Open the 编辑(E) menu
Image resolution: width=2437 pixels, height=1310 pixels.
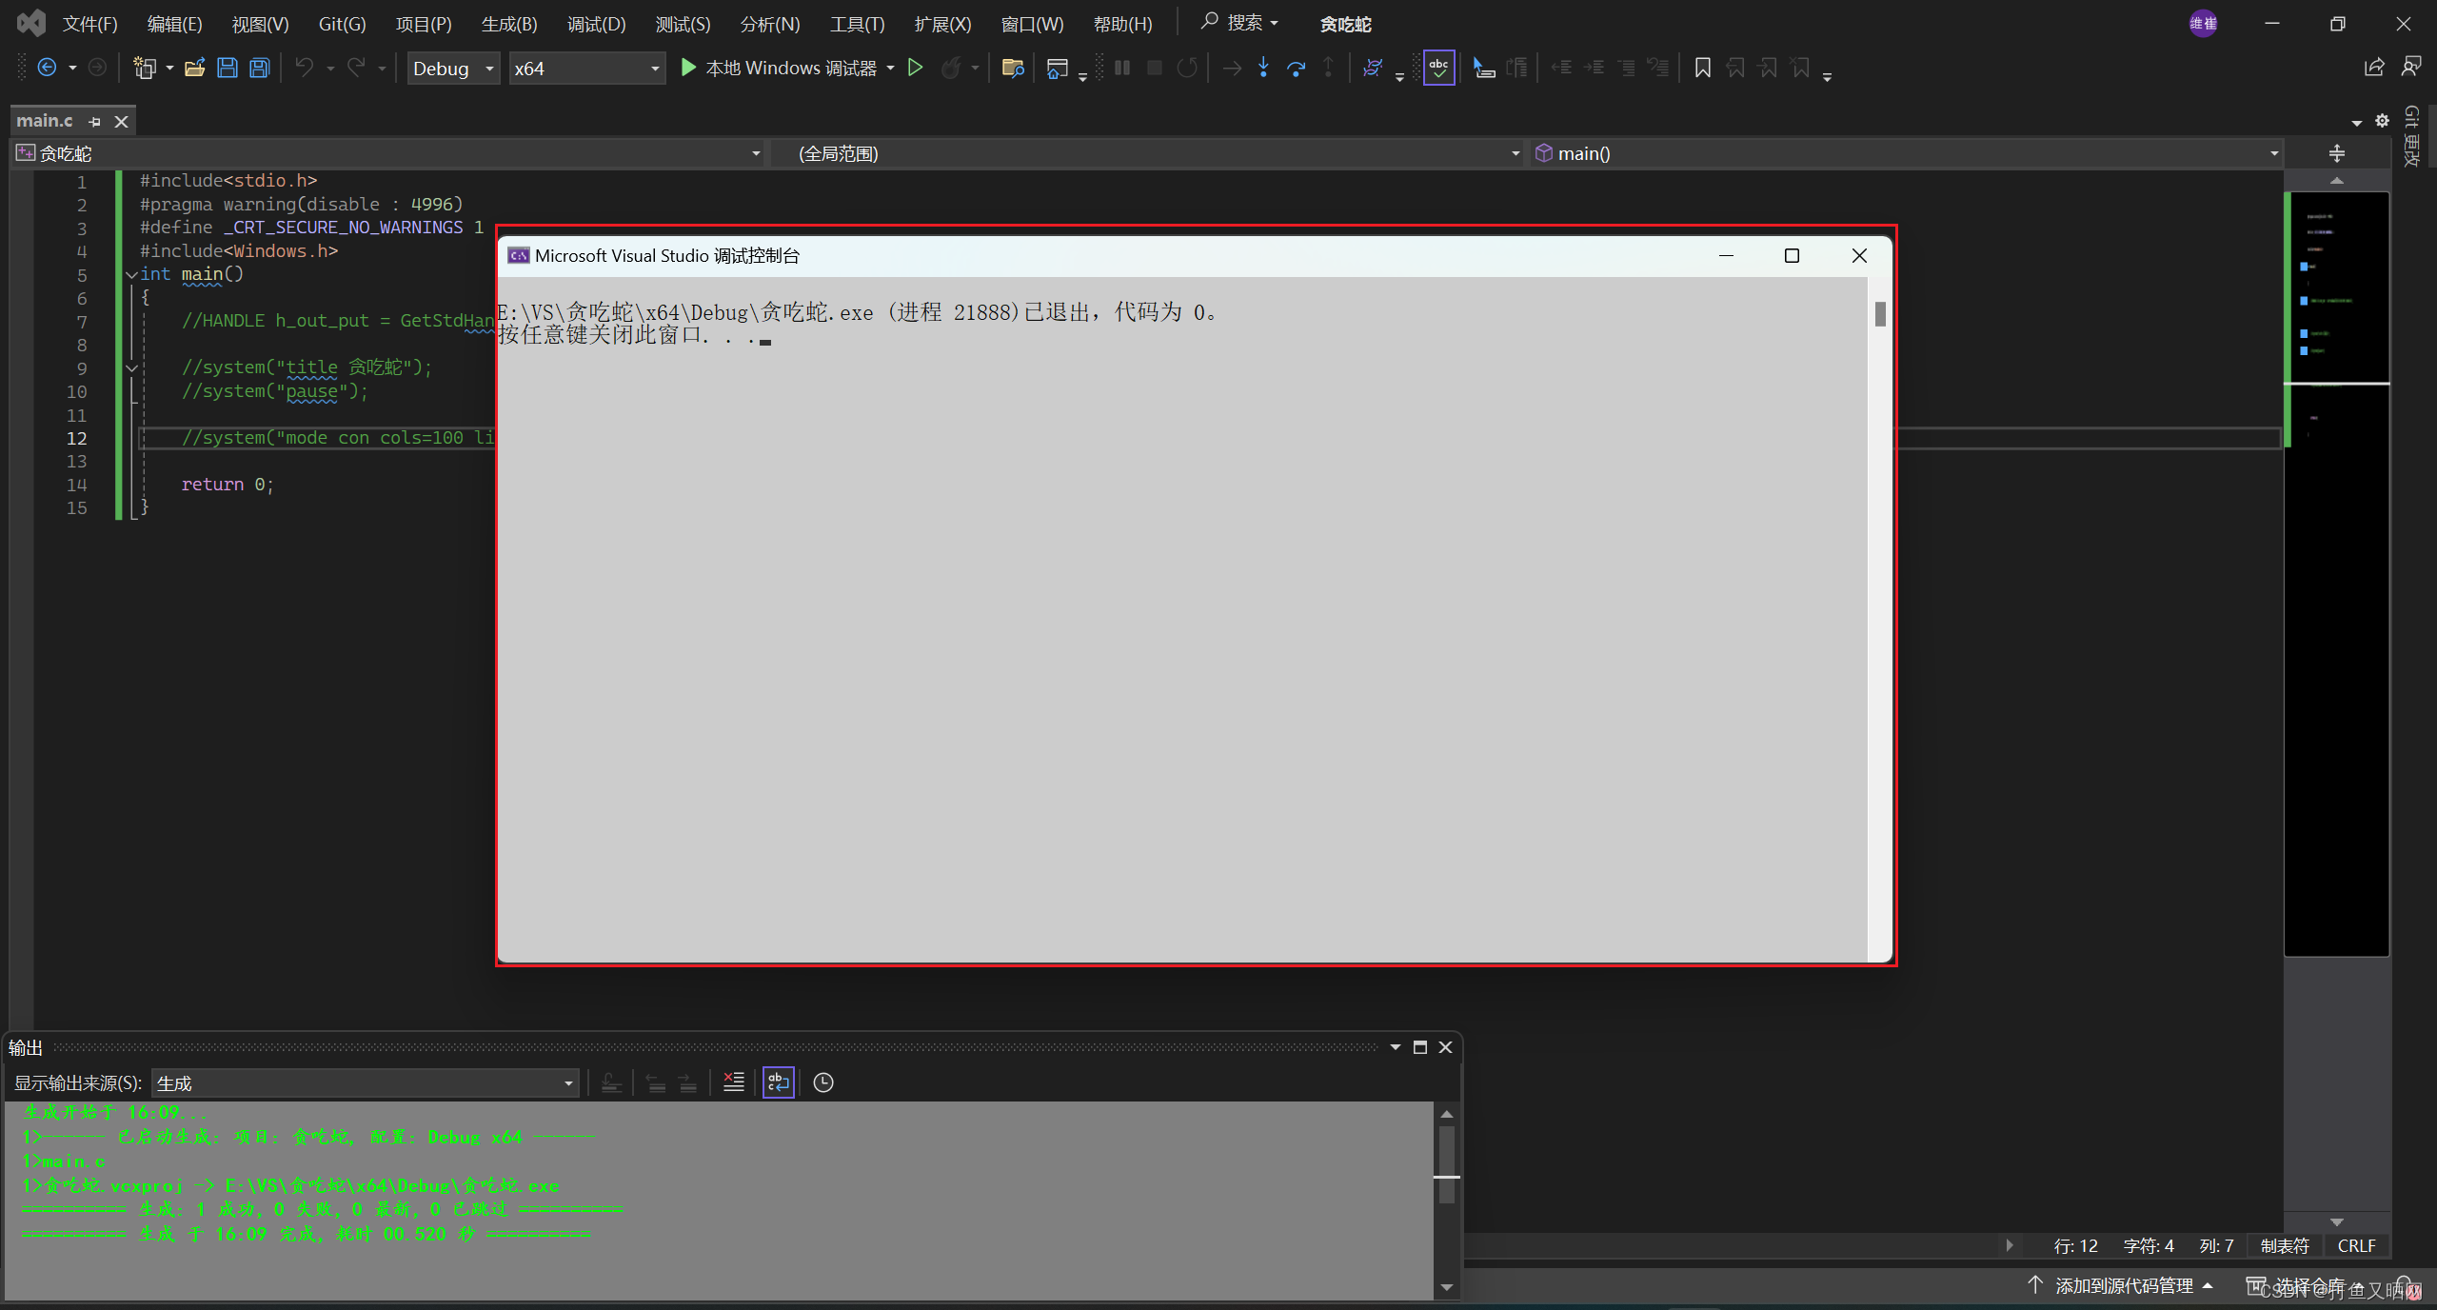coord(174,24)
